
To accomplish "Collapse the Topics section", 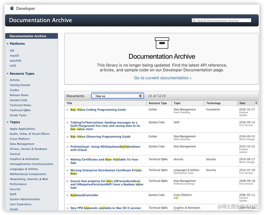I will [x=8, y=122].
